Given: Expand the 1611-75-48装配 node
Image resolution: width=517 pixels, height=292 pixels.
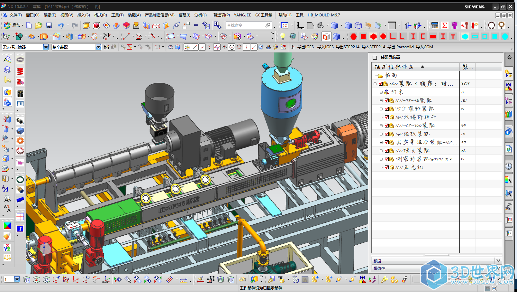Looking at the screenshot, I should tap(381, 100).
